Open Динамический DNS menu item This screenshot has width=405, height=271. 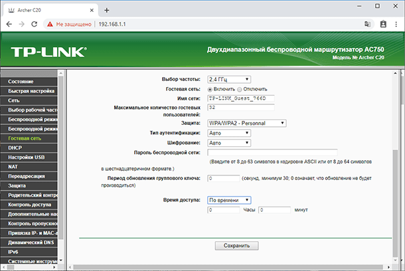[x=29, y=242]
